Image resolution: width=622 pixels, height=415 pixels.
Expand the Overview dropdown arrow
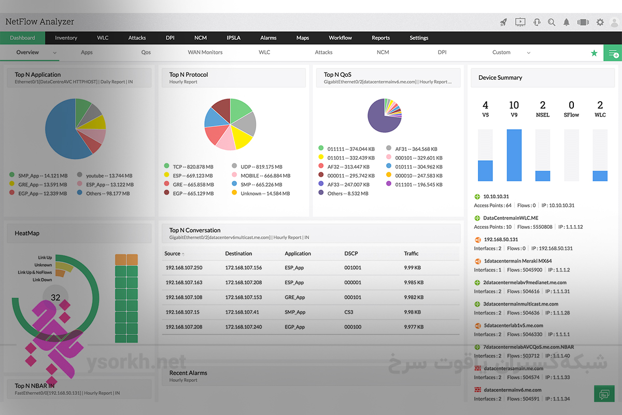[55, 53]
